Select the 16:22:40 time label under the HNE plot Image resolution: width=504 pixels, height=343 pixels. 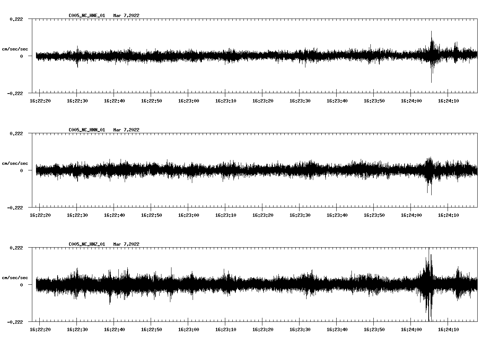click(114, 101)
